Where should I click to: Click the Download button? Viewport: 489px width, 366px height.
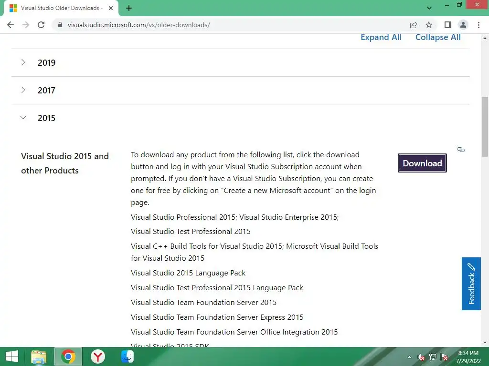click(422, 163)
